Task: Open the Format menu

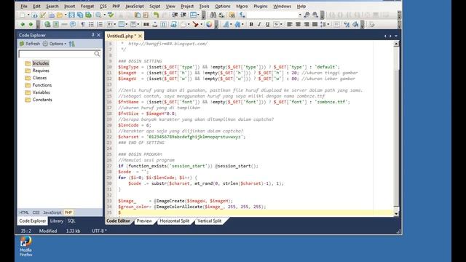Action: [x=87, y=6]
